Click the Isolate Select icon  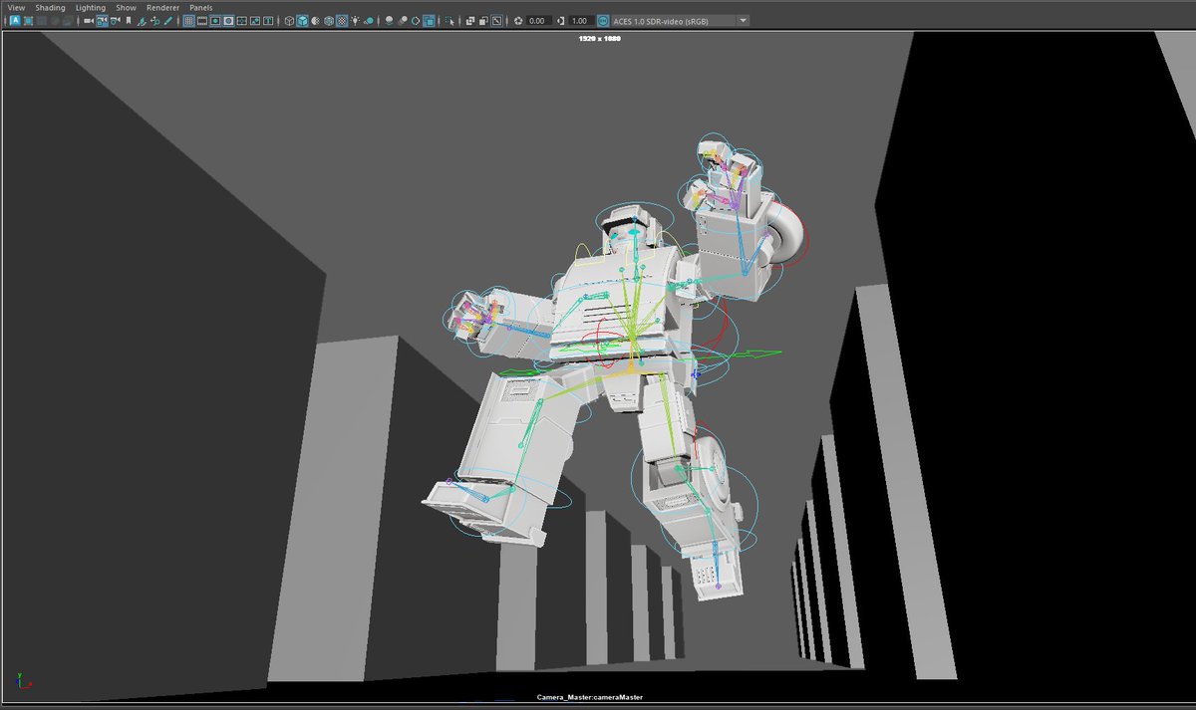click(x=449, y=20)
